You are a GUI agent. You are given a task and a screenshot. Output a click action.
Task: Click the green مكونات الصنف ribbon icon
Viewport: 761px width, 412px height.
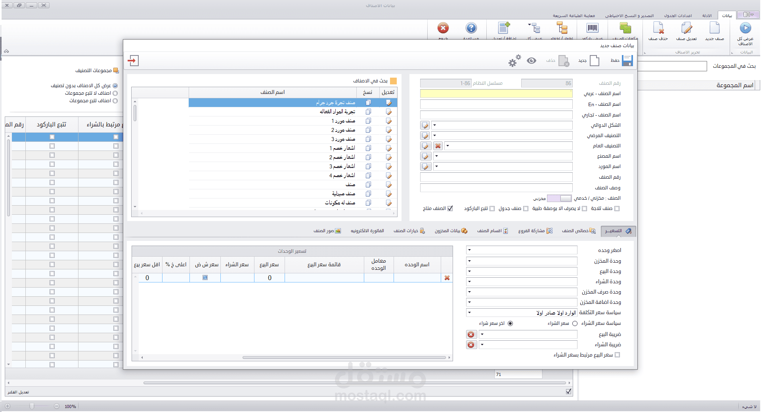[x=625, y=28]
